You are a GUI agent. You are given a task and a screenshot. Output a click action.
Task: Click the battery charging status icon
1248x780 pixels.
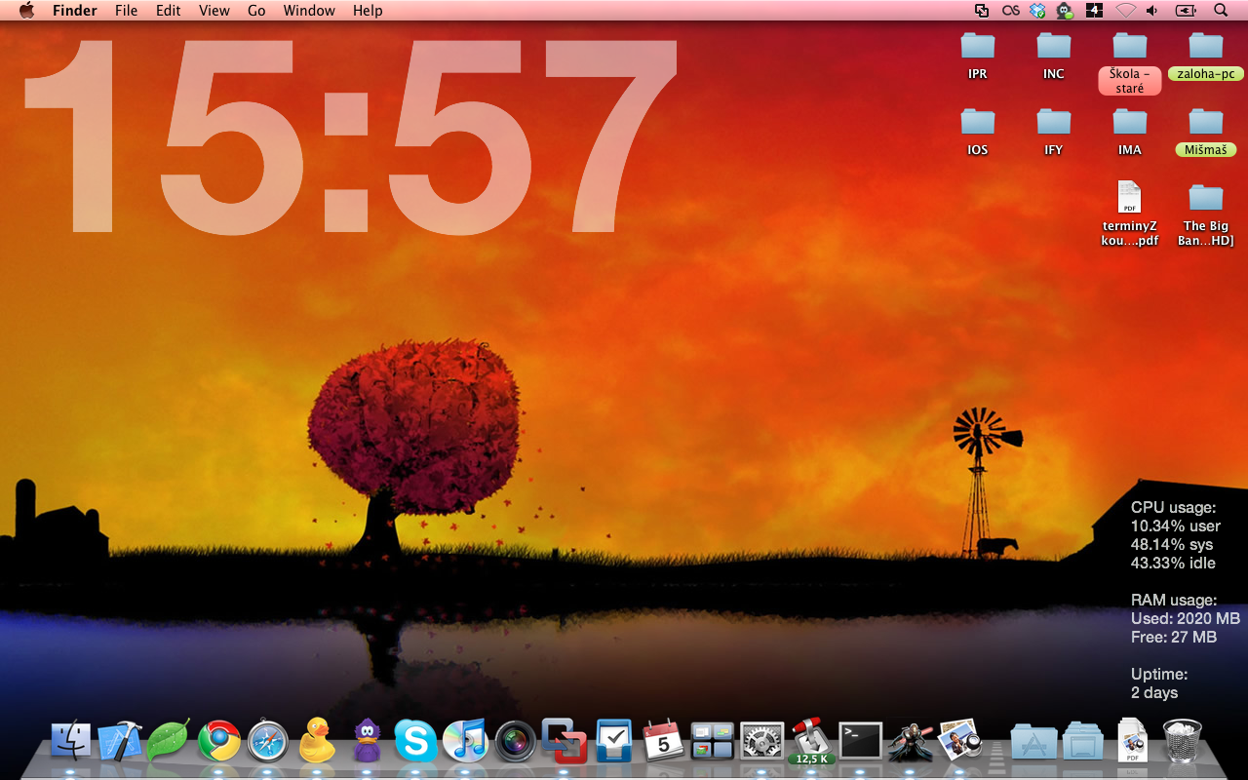click(1187, 11)
